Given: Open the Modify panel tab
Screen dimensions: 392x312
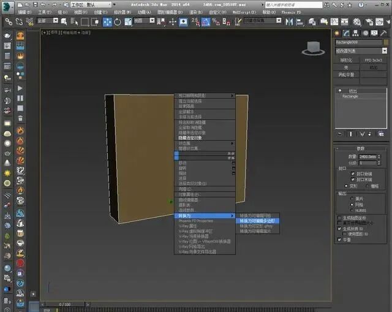Looking at the screenshot, I should tap(346, 33).
